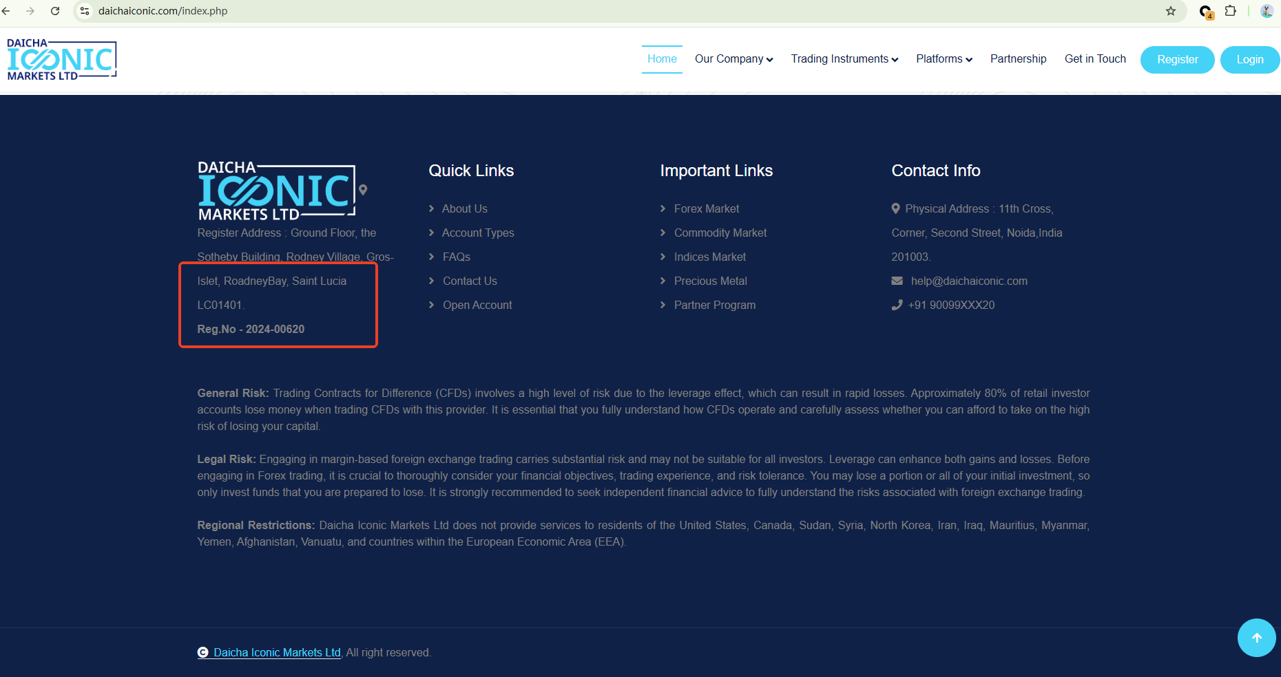Reload the page with the refresh icon
Viewport: 1281px width, 677px height.
55,11
